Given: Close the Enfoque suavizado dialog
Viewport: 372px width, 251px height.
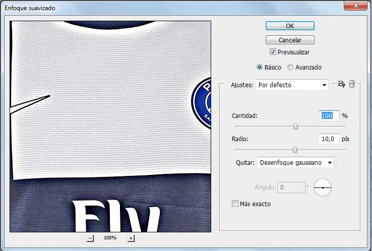Looking at the screenshot, I should 356,6.
